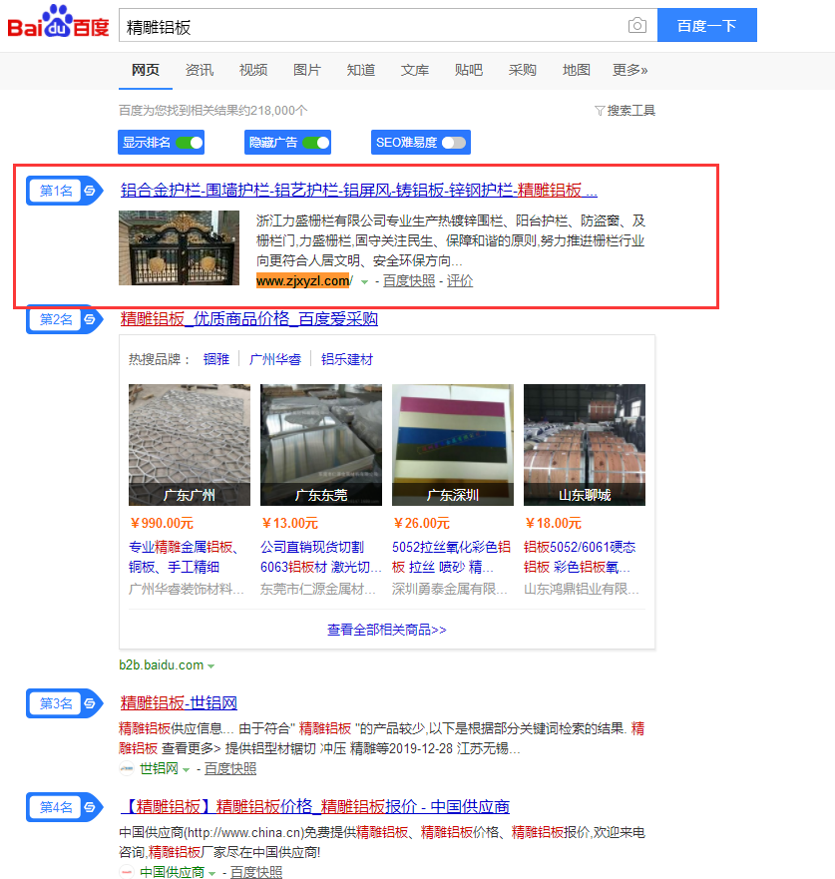The width and height of the screenshot is (835, 879).
Task: Open 精雕铝板_优质商品价格_百度爱采购 result
Action: tap(248, 319)
